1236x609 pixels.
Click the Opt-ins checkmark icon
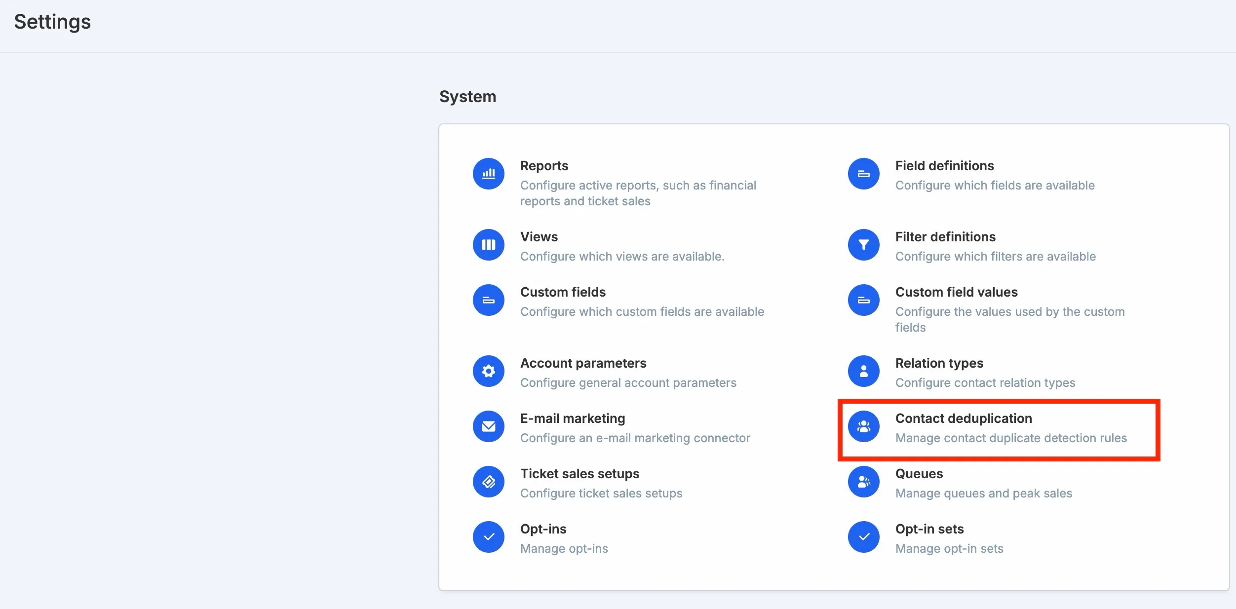488,537
